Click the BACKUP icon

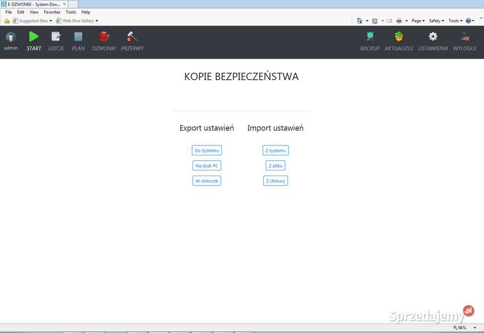click(x=370, y=37)
